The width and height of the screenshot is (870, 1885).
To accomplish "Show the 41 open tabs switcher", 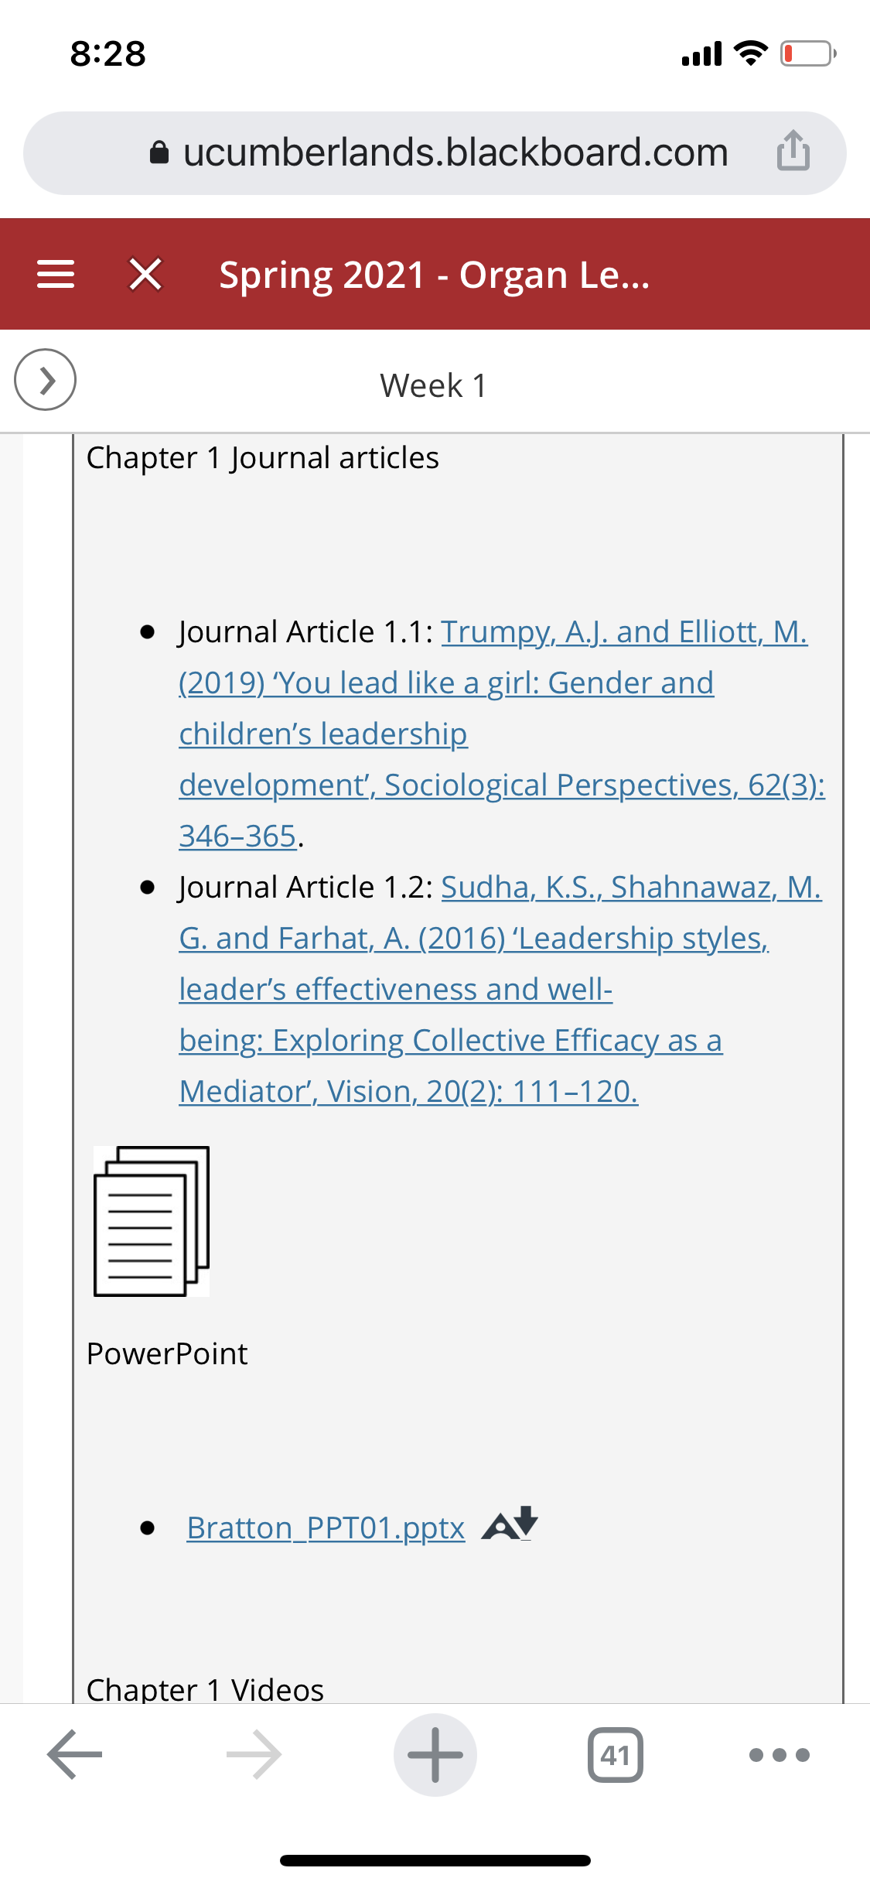I will click(x=616, y=1754).
